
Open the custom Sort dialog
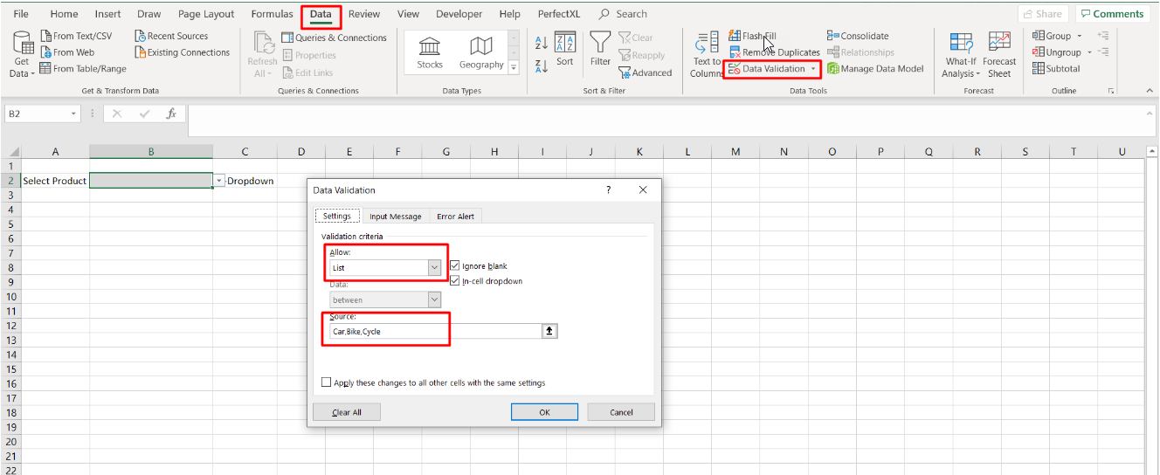tap(565, 50)
